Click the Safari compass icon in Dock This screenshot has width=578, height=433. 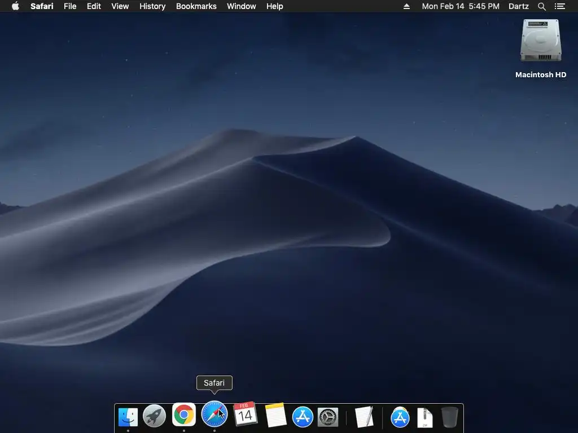[x=214, y=414]
